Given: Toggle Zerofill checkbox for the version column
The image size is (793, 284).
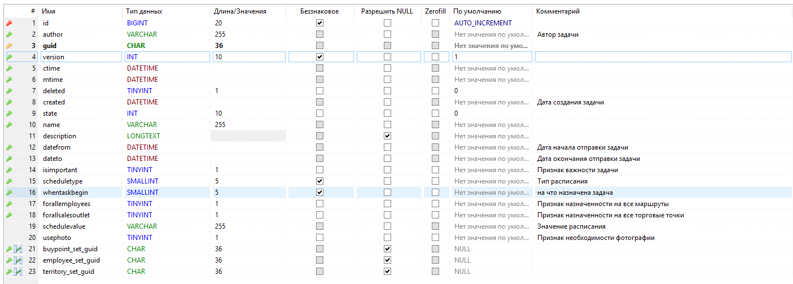Looking at the screenshot, I should click(x=435, y=57).
